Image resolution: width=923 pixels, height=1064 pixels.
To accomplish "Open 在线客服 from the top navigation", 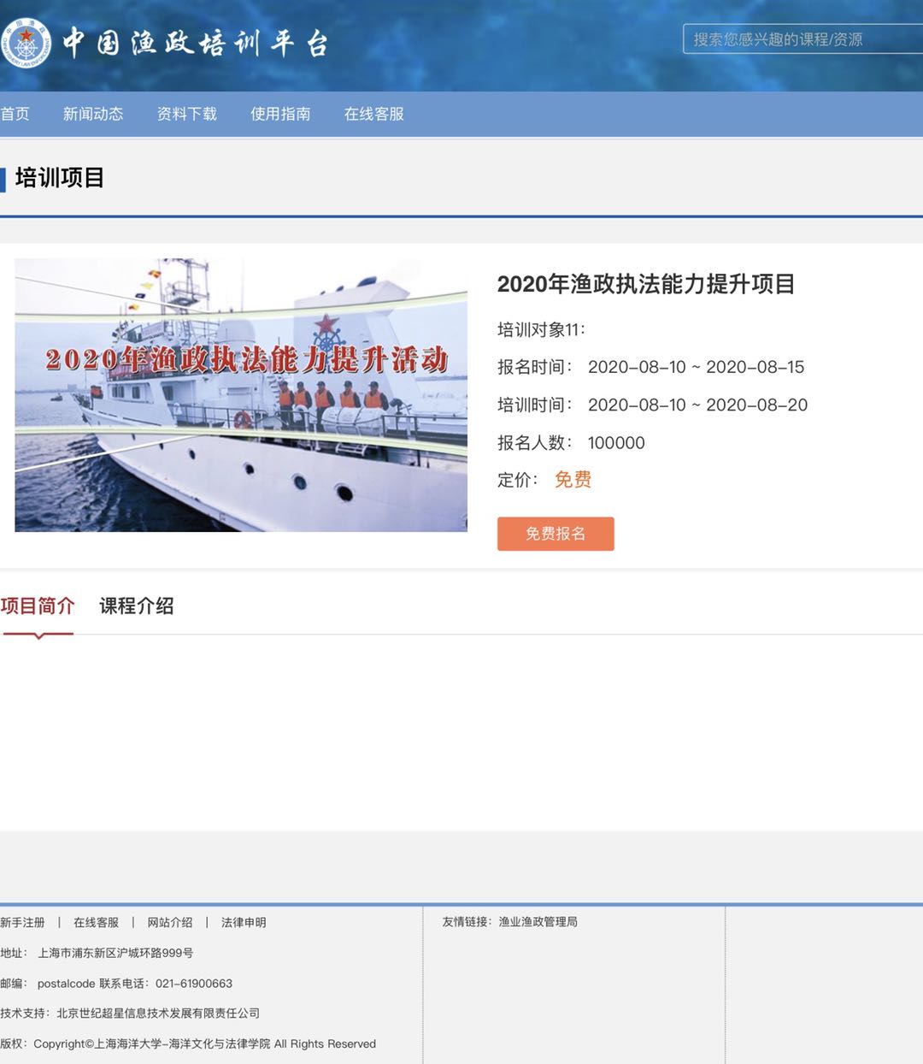I will coord(373,114).
